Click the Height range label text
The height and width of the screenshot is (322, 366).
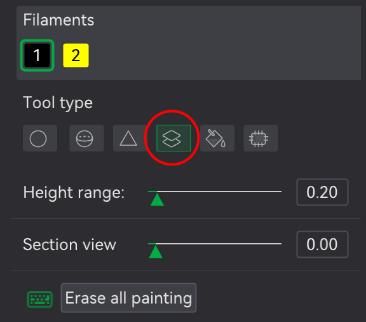click(74, 193)
